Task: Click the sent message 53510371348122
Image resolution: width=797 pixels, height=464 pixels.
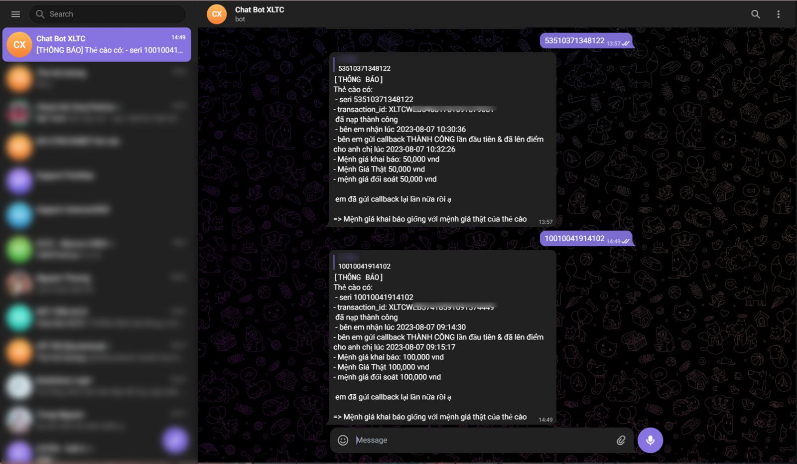Action: point(586,41)
